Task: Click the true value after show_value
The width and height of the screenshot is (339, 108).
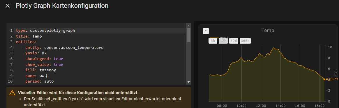Action: (x=58, y=64)
